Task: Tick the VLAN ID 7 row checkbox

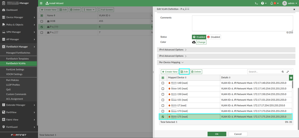Action: (x=42, y=33)
